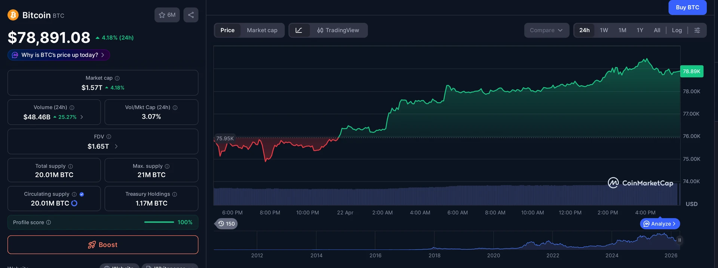Click the 100% profile score value
Viewport: 718px width, 268px height.
coord(185,222)
